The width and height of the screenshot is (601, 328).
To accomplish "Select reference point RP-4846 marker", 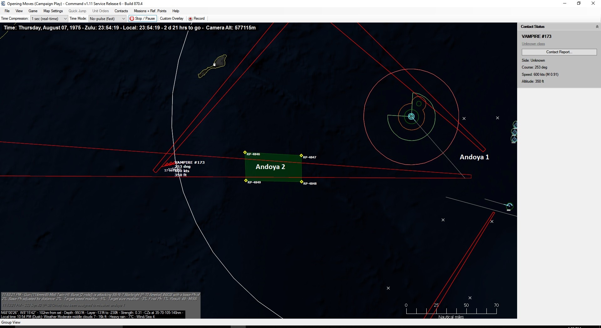I will [x=245, y=152].
